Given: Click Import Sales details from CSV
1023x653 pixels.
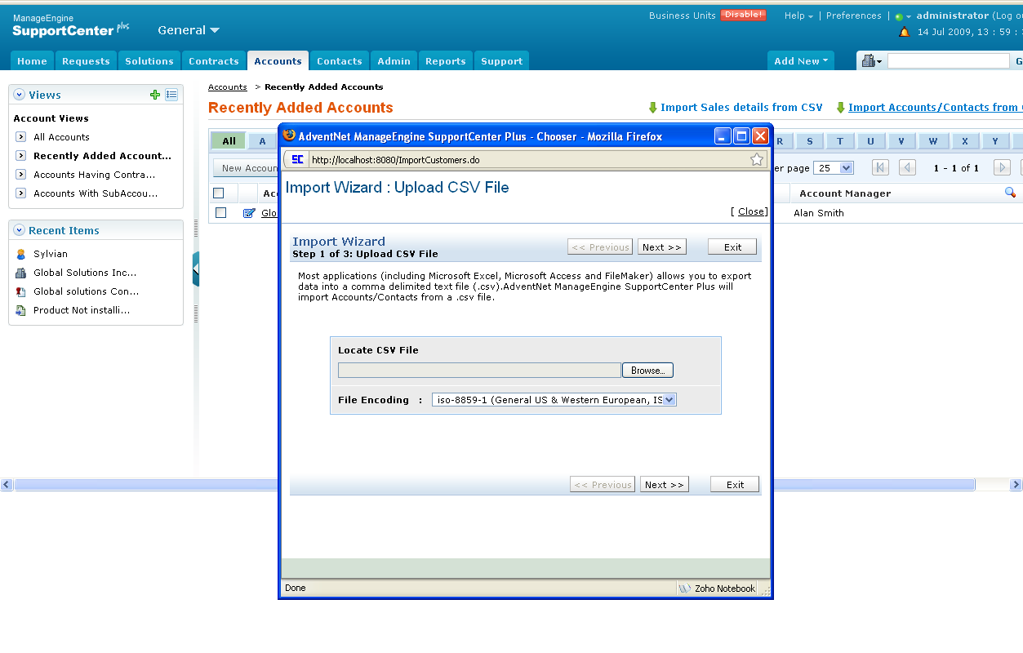Looking at the screenshot, I should (736, 108).
